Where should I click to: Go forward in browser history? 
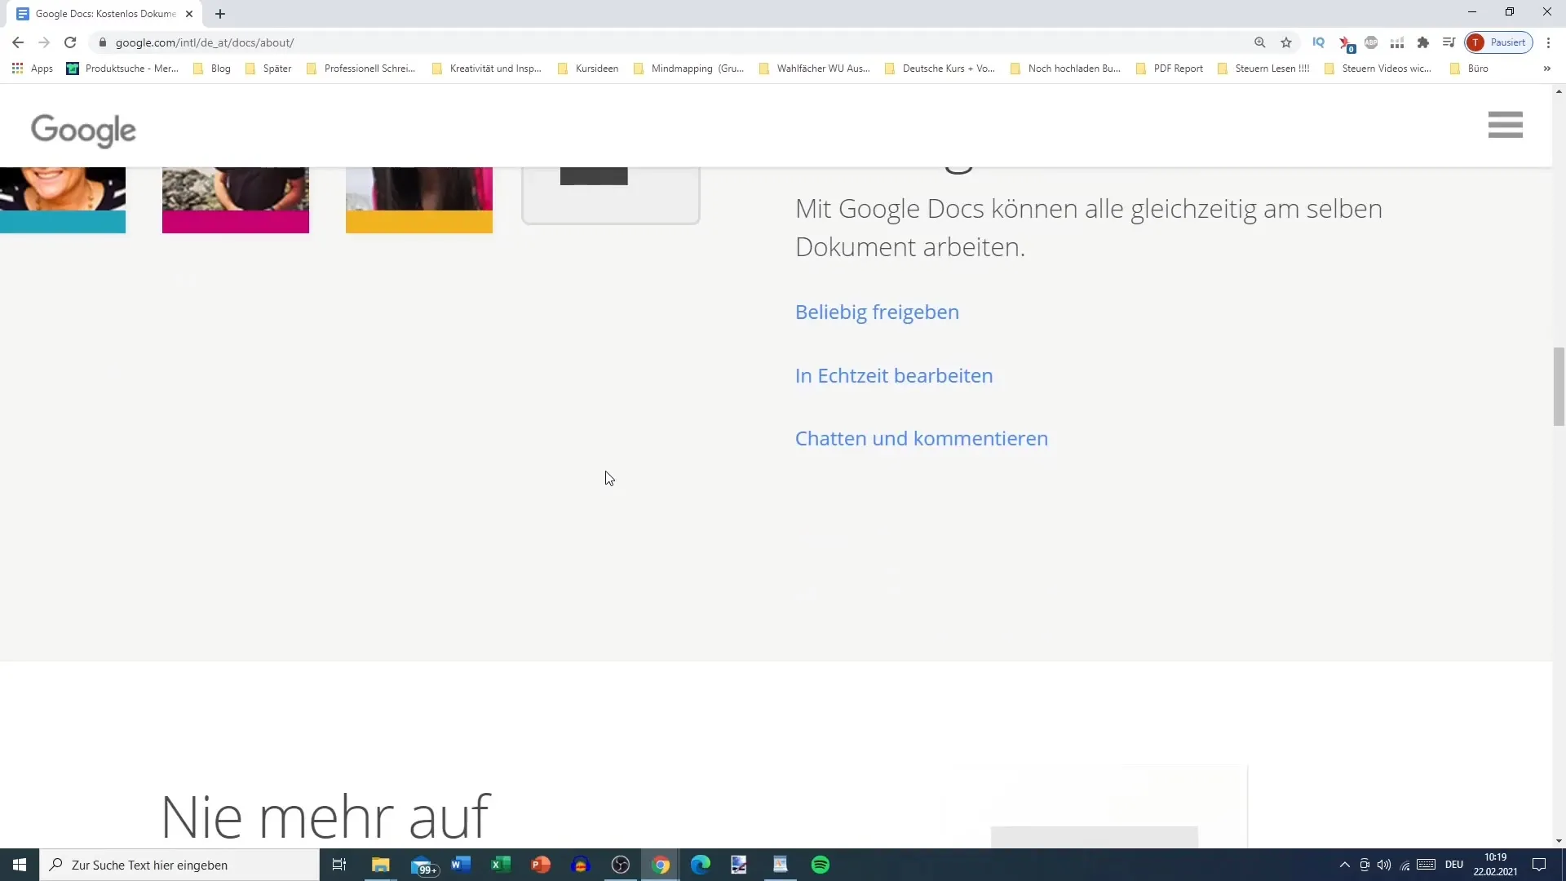[x=44, y=42]
